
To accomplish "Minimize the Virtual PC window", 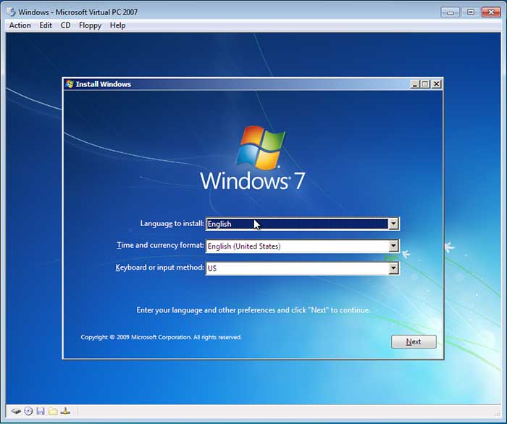I will coord(450,12).
